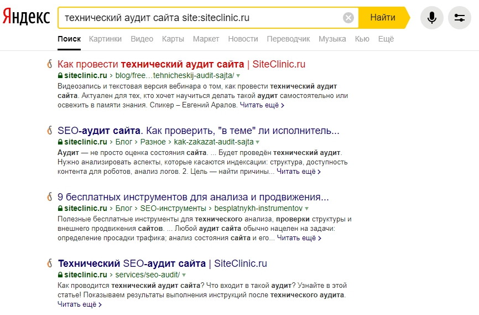
Task: Open result 'SEO-аудит сайта. Как проверить...'
Action: [198, 131]
